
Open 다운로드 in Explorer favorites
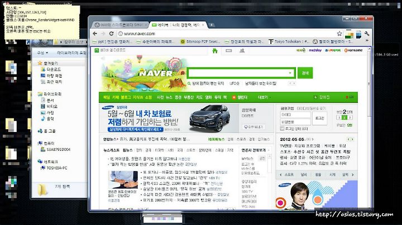click(54, 69)
